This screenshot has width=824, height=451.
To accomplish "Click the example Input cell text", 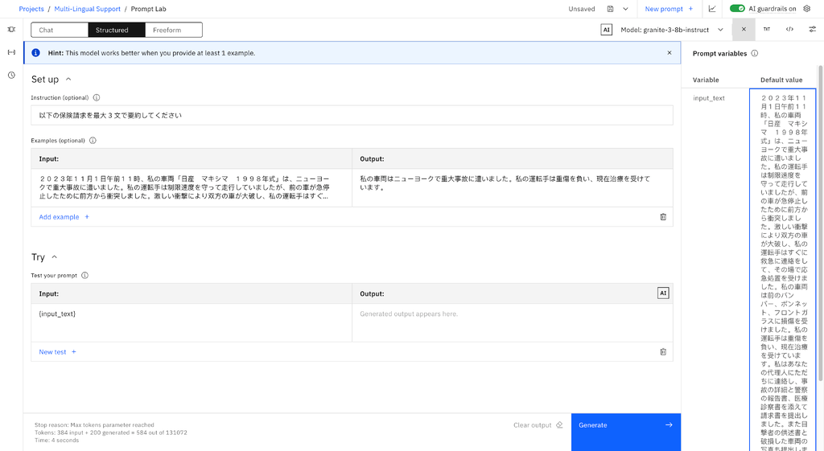I will click(184, 187).
